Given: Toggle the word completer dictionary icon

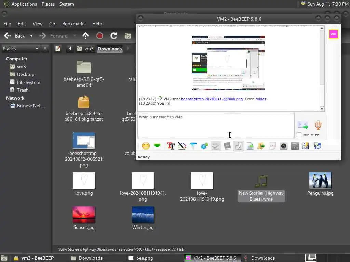Looking at the screenshot, I should click(227, 146).
